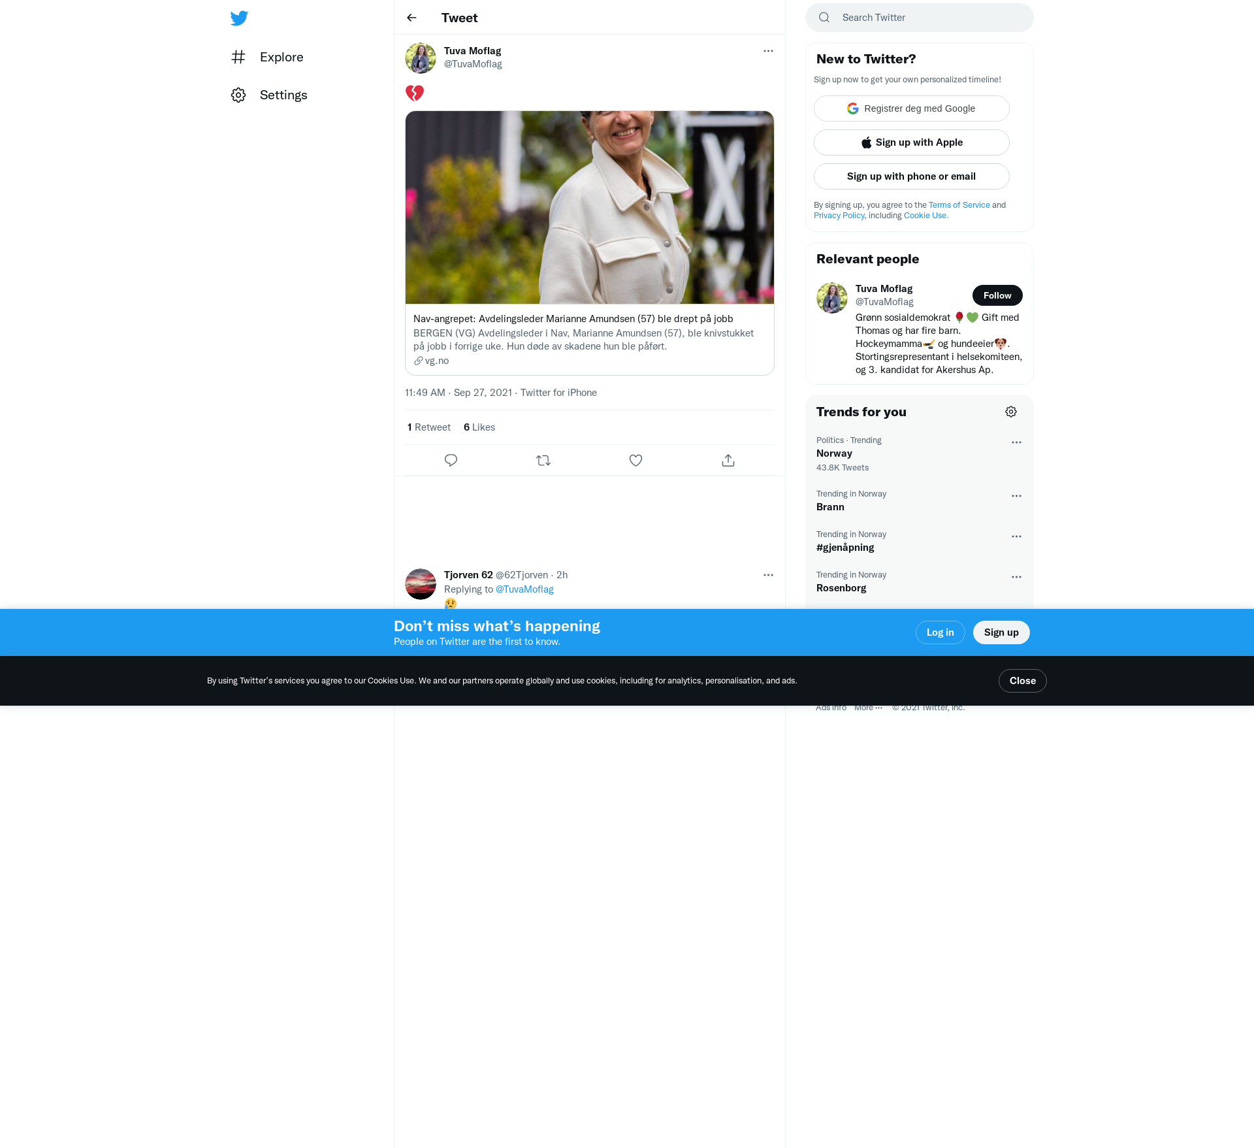Open the Twitter for iPhone link
The width and height of the screenshot is (1254, 1148).
click(558, 393)
